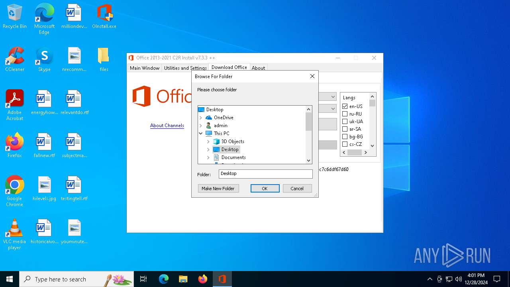This screenshot has width=510, height=287.
Task: Select the relevantdo.rtf document icon
Action: tap(75, 103)
